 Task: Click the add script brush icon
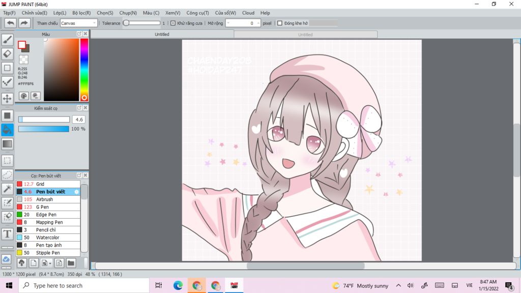59,263
